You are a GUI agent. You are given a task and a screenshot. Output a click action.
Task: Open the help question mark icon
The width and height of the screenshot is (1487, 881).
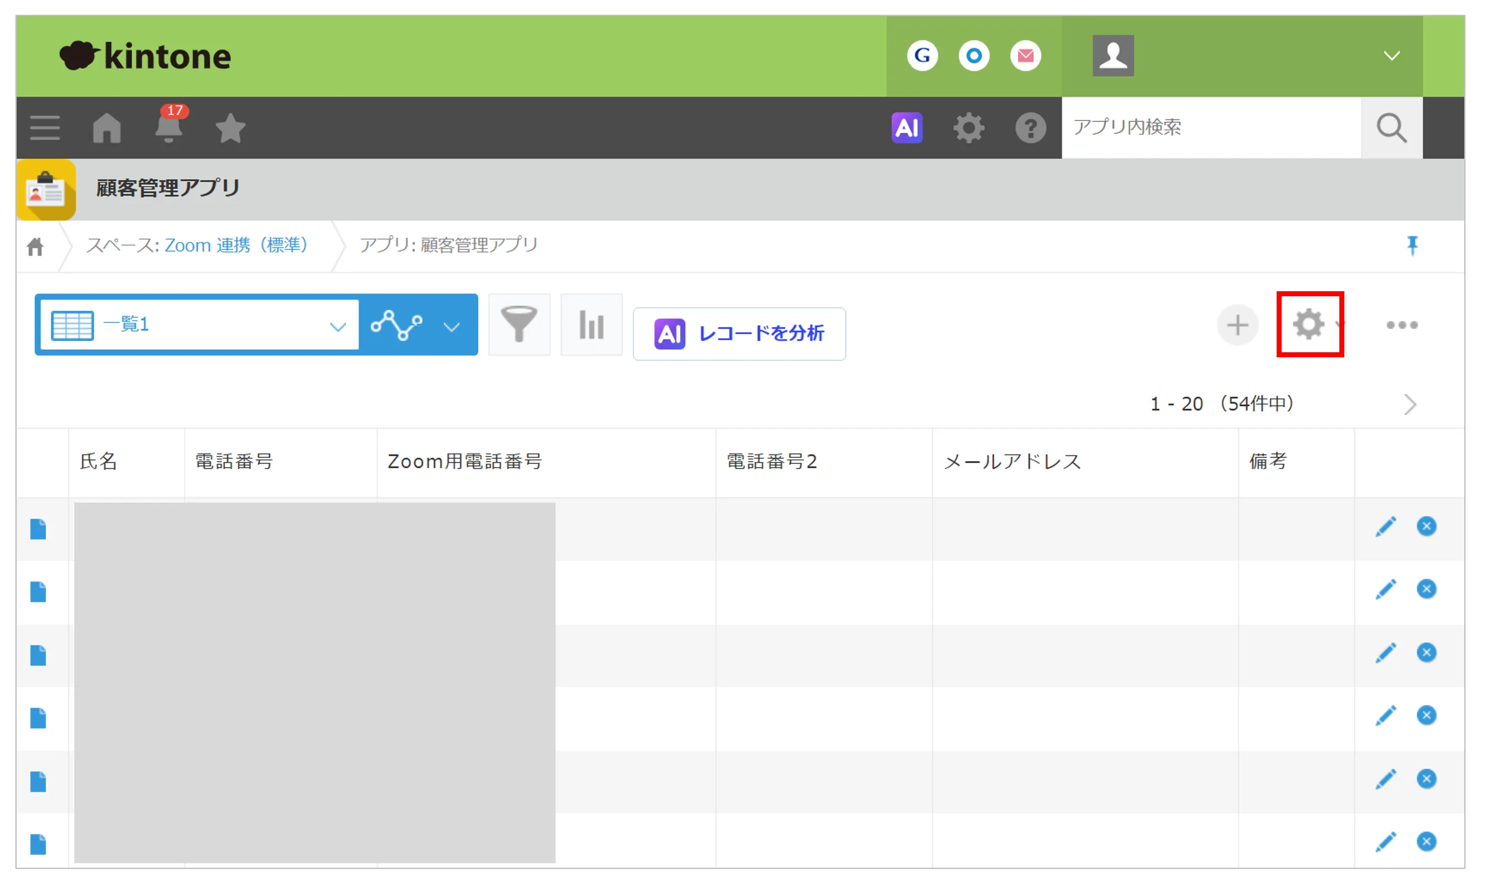click(x=1030, y=128)
